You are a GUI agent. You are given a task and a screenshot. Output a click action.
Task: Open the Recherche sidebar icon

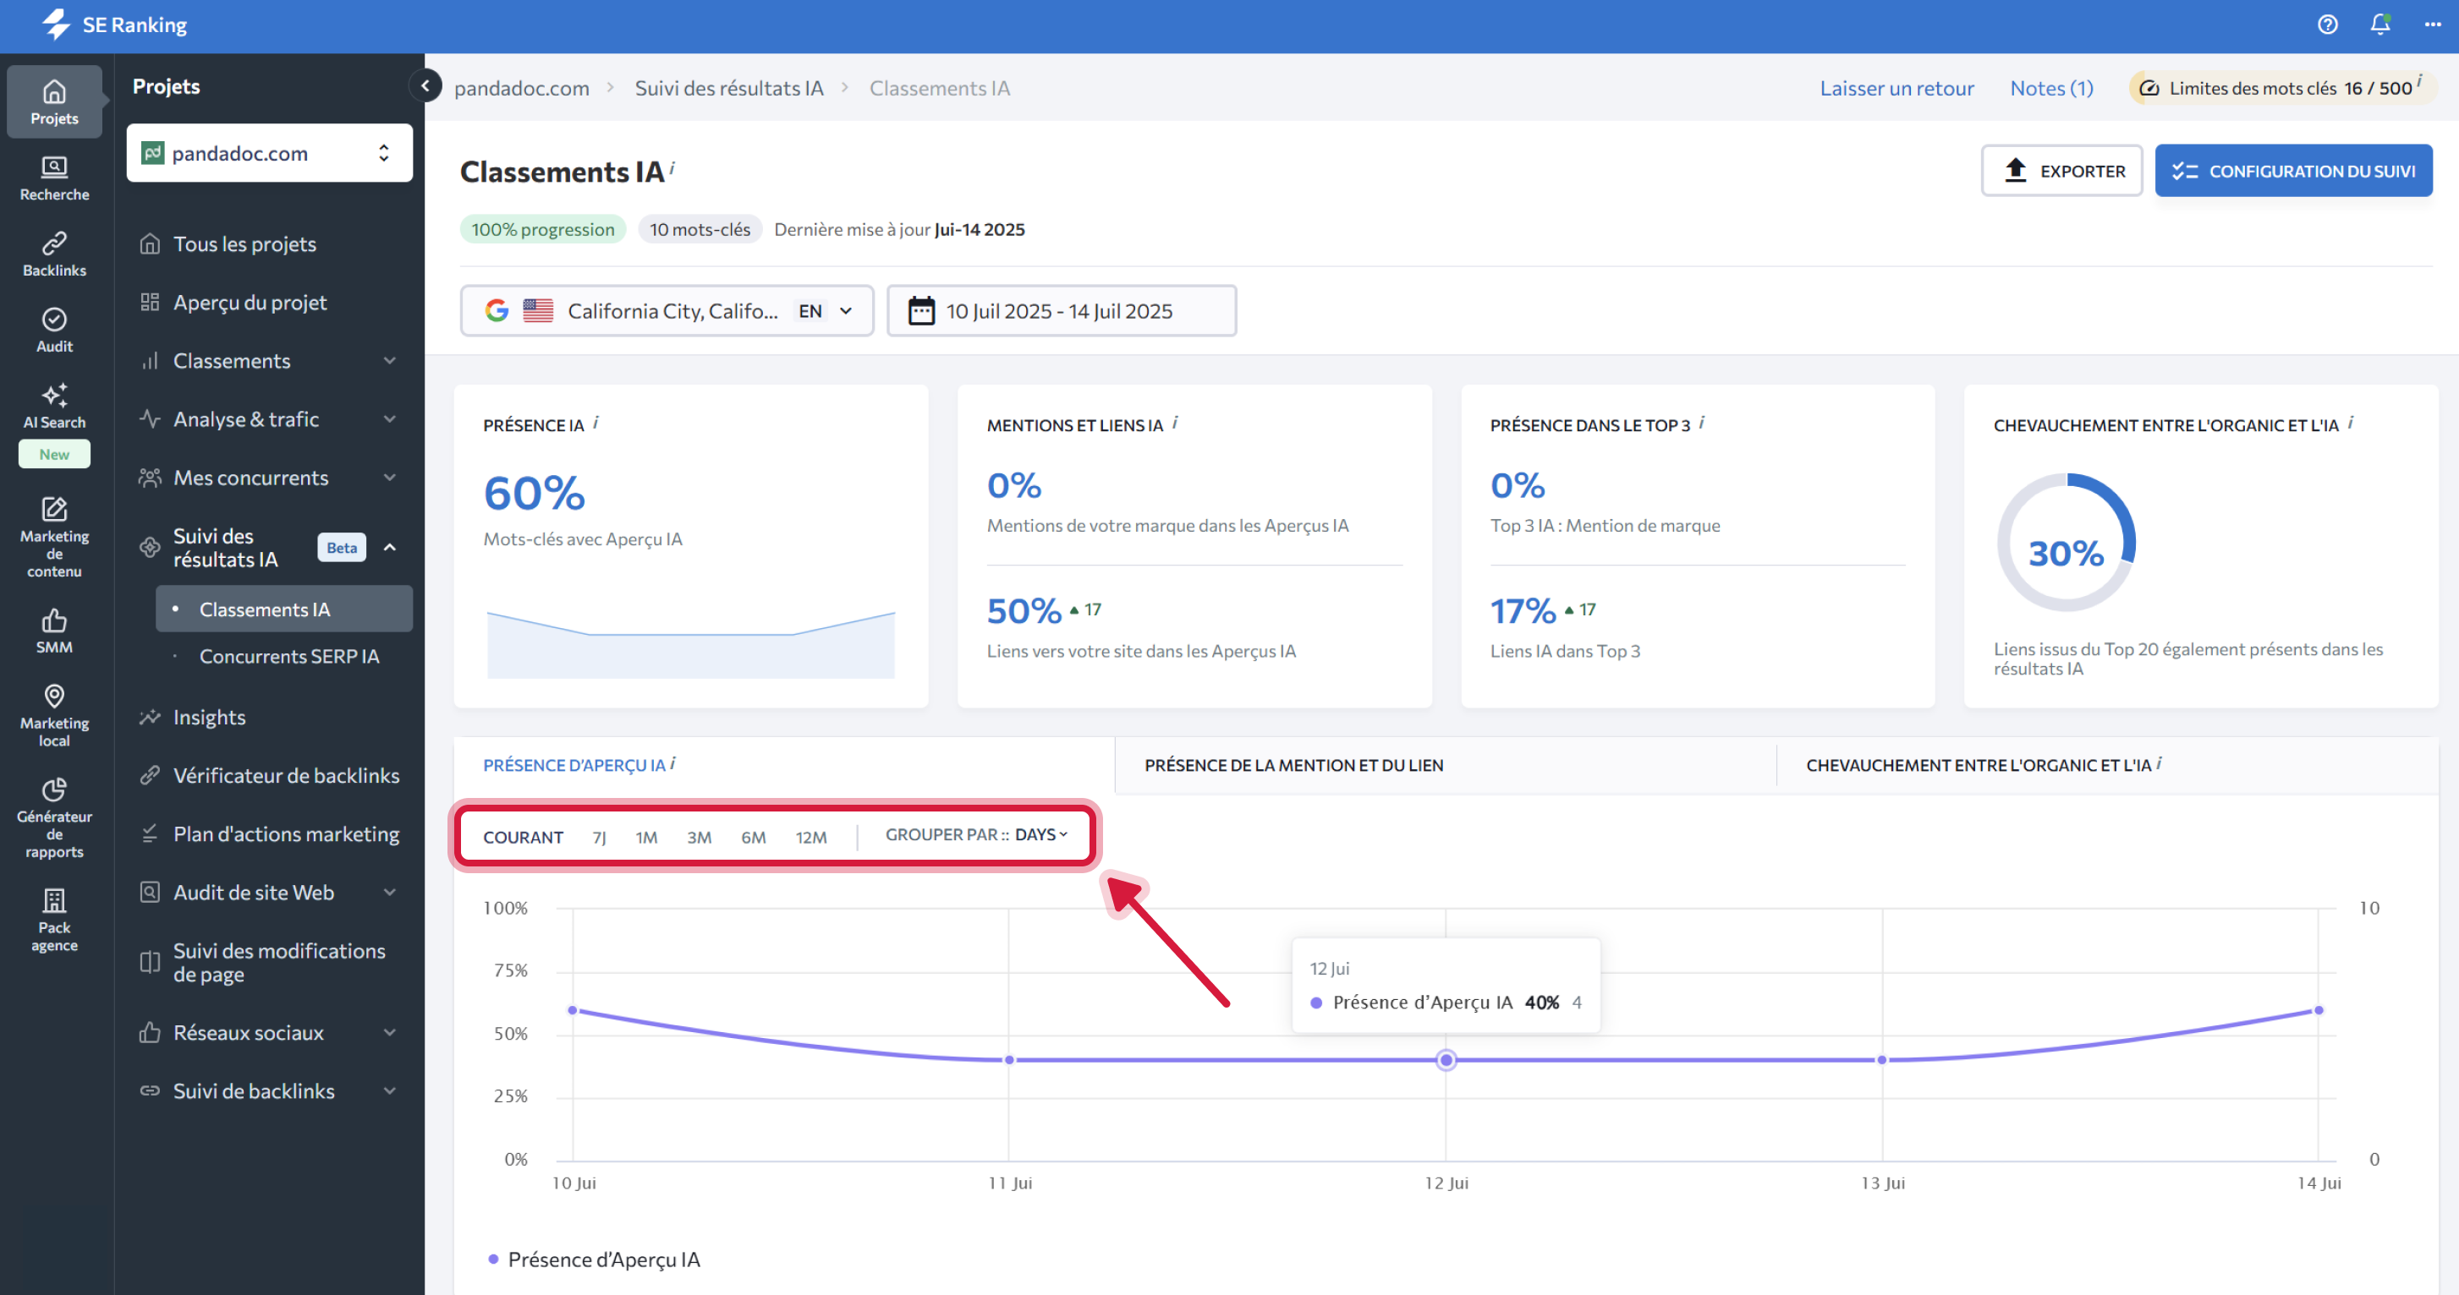[x=54, y=178]
